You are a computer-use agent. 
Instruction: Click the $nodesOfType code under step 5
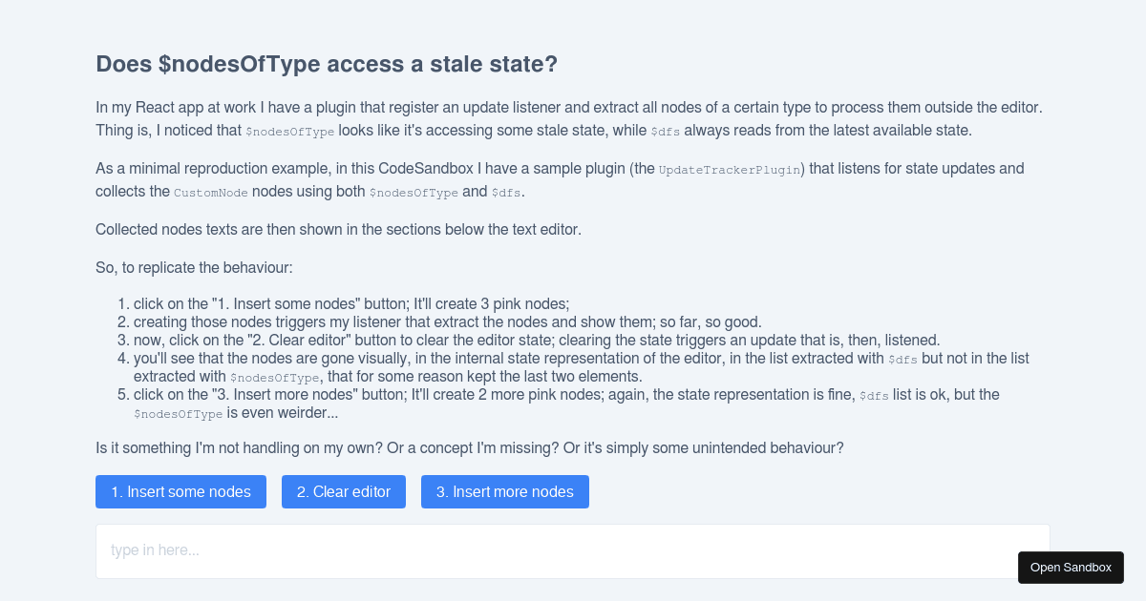[x=177, y=414]
